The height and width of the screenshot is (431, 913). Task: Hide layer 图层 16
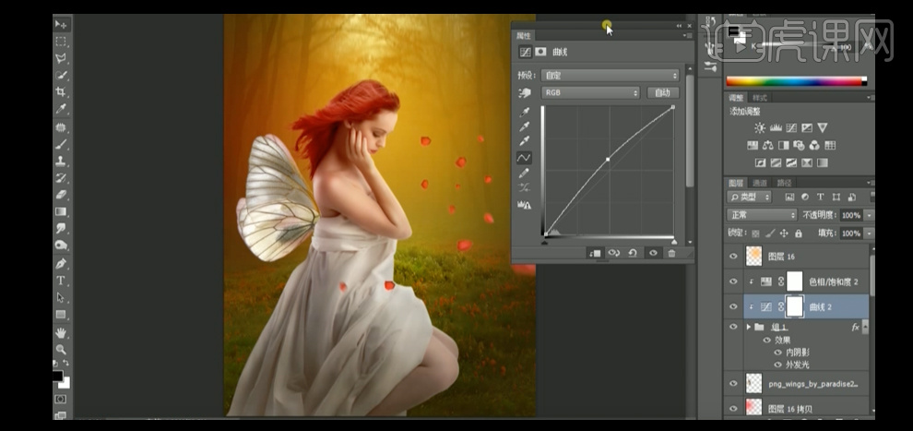pos(734,257)
